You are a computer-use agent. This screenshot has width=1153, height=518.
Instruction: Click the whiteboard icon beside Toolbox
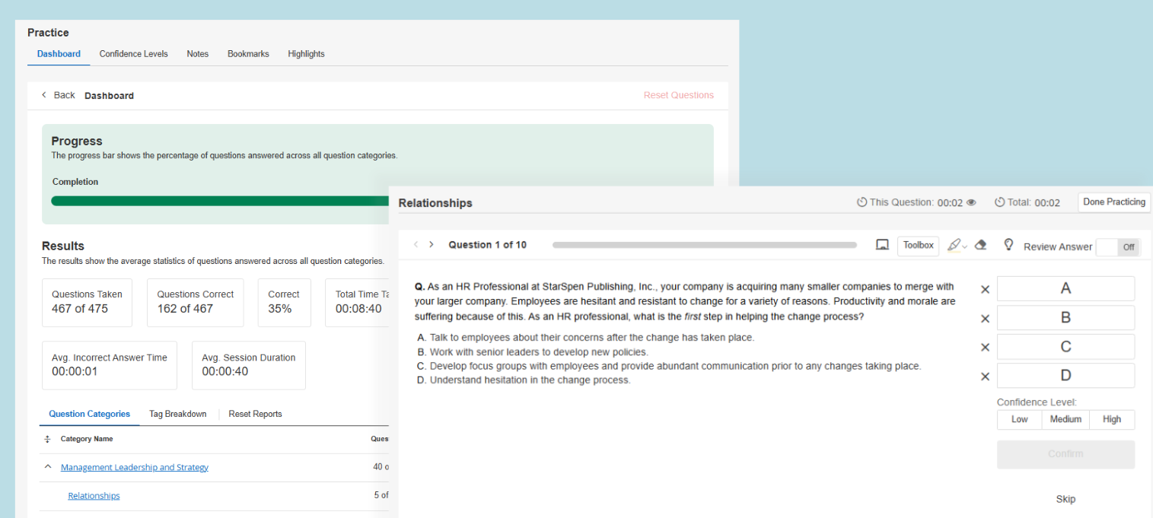click(883, 245)
